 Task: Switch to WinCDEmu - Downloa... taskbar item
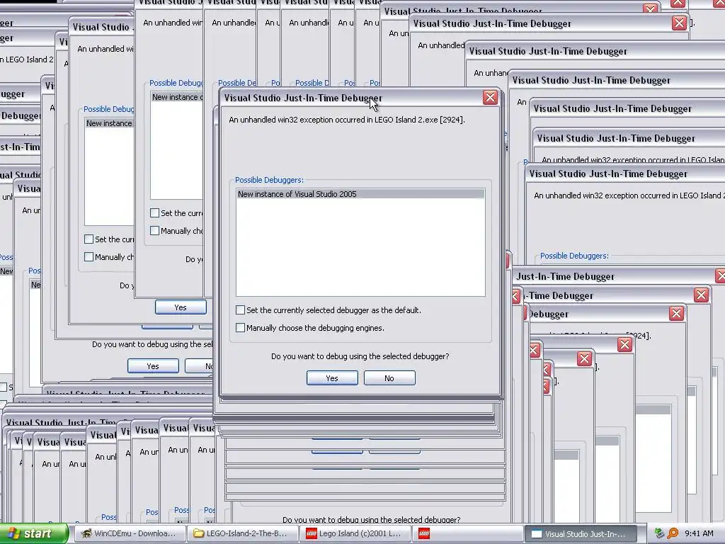[130, 533]
